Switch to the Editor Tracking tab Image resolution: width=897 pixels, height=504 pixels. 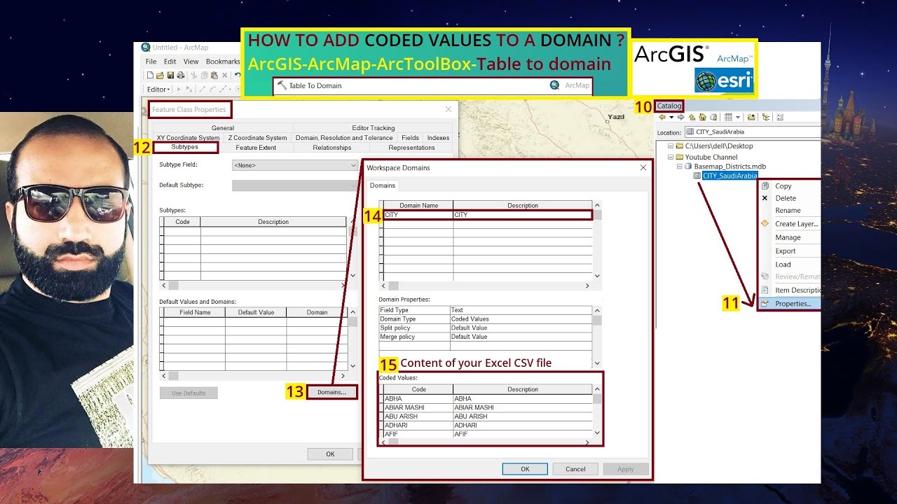tap(374, 128)
